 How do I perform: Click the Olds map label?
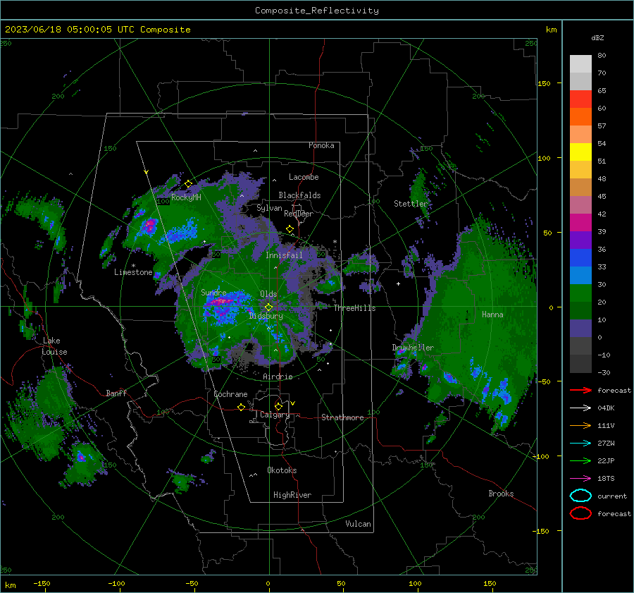[268, 294]
